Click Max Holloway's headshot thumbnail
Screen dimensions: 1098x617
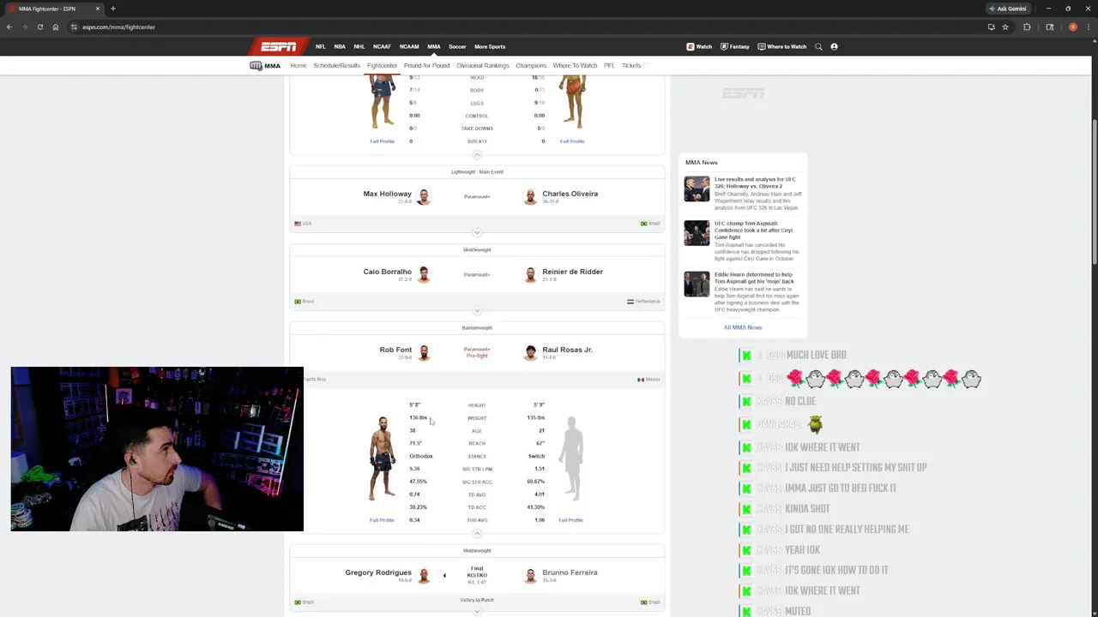[424, 197]
